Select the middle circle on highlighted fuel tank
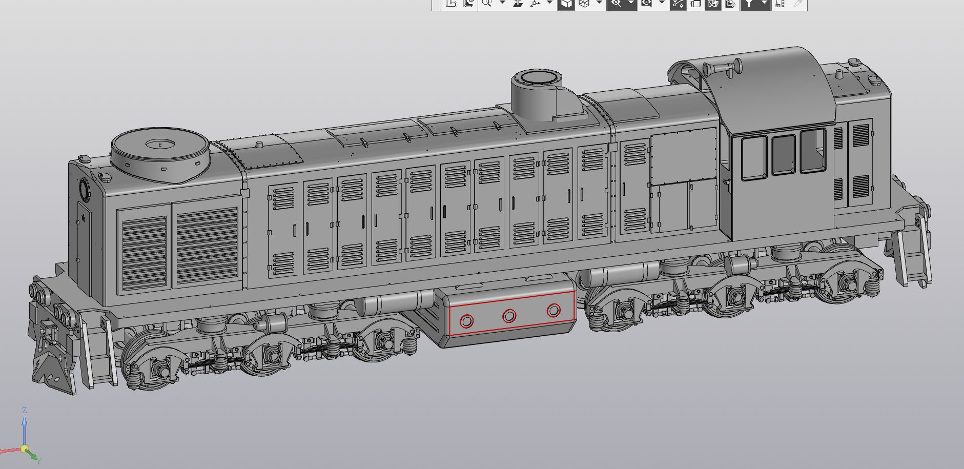This screenshot has height=469, width=964. 509,316
